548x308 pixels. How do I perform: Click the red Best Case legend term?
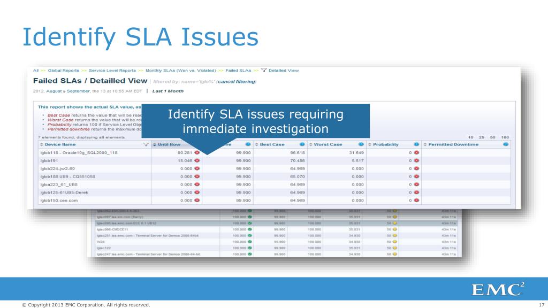(59, 115)
